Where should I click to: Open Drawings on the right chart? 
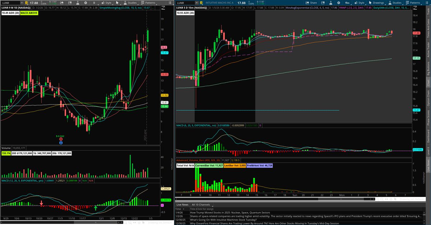coord(376,3)
